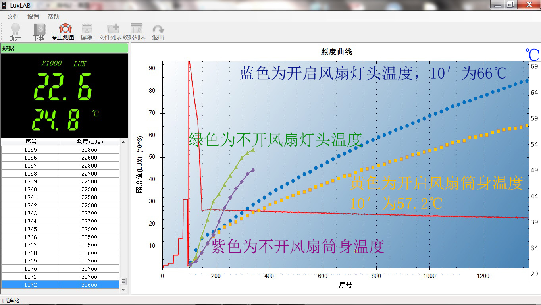Click the 退出 exit toolbar icon
This screenshot has height=305, width=541.
pyautogui.click(x=158, y=32)
